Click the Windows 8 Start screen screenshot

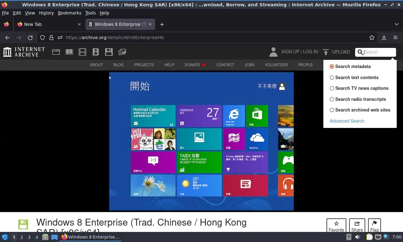coord(201,141)
